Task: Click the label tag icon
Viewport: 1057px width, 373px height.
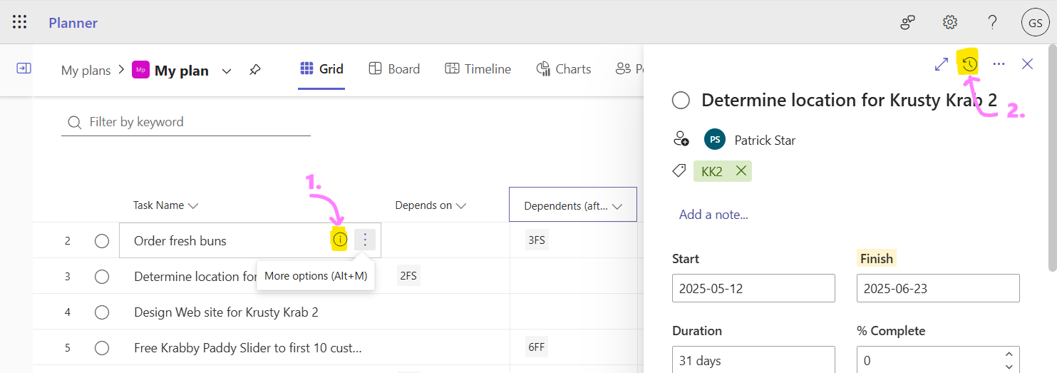Action: click(x=680, y=171)
